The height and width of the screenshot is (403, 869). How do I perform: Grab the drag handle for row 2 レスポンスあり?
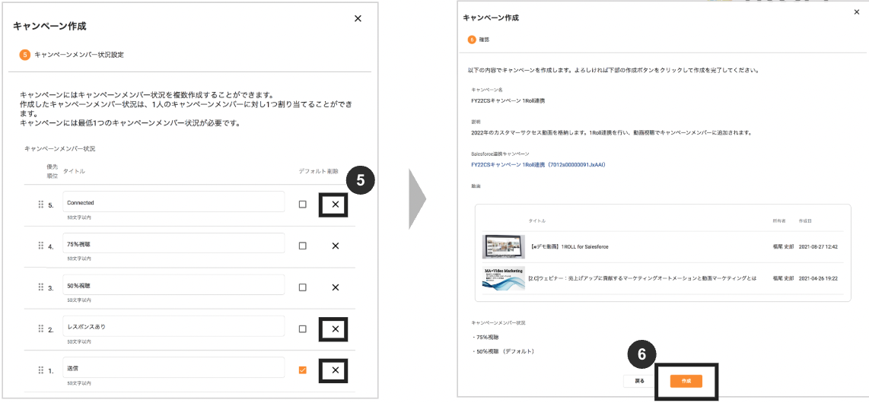point(40,328)
